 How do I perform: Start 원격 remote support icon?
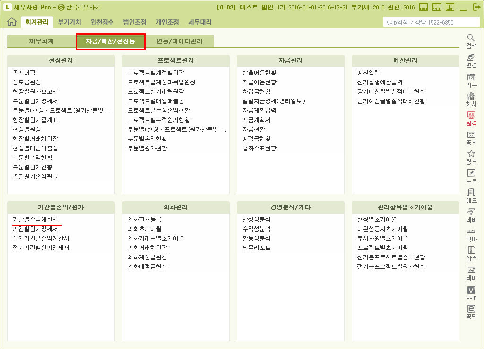[x=471, y=119]
